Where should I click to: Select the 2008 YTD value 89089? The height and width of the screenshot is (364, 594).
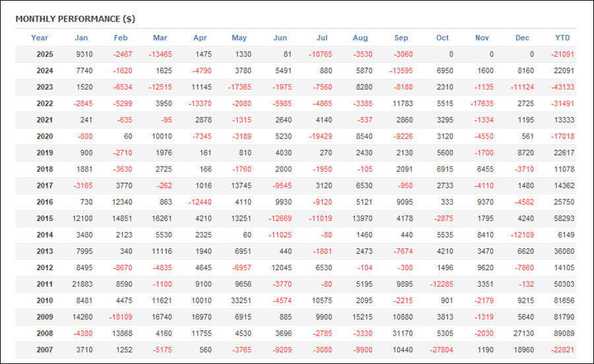point(563,334)
